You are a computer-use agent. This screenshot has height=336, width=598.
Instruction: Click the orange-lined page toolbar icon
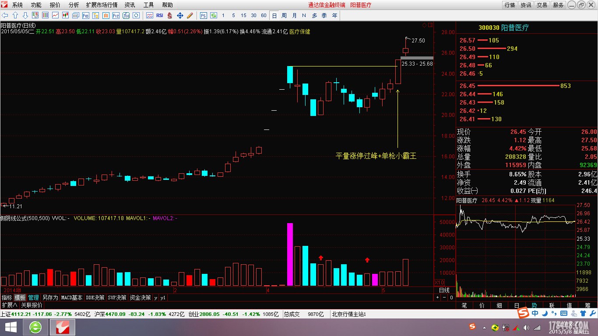coord(106,15)
